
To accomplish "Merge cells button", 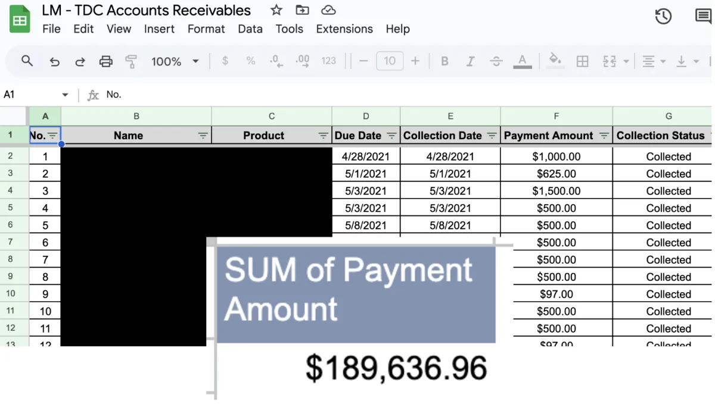I will click(x=610, y=61).
